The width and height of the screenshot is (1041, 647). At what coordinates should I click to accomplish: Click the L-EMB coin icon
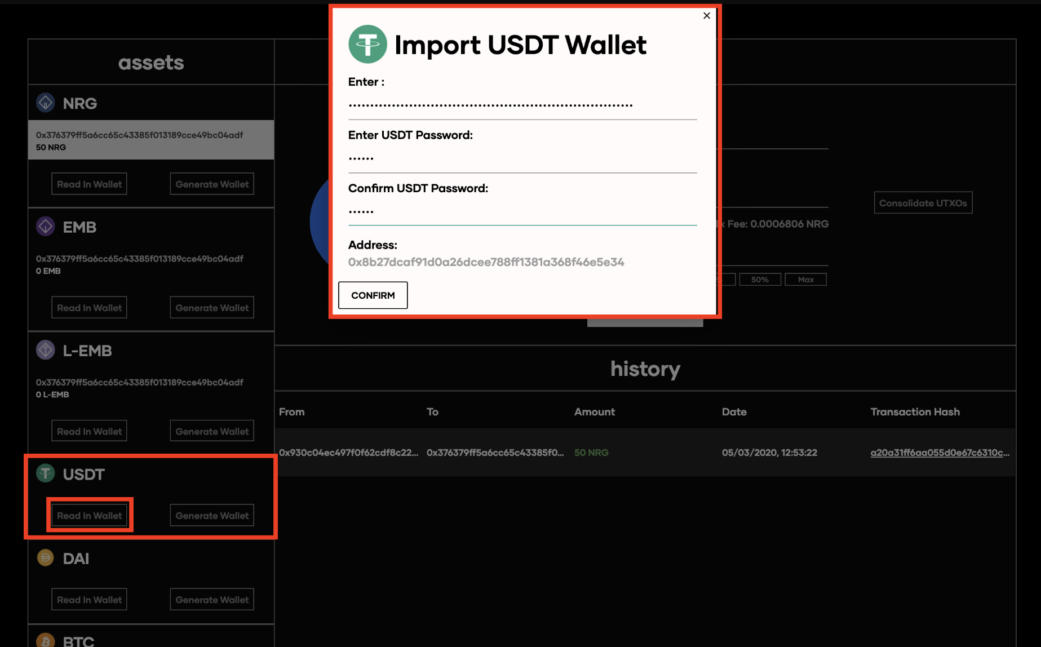(46, 350)
